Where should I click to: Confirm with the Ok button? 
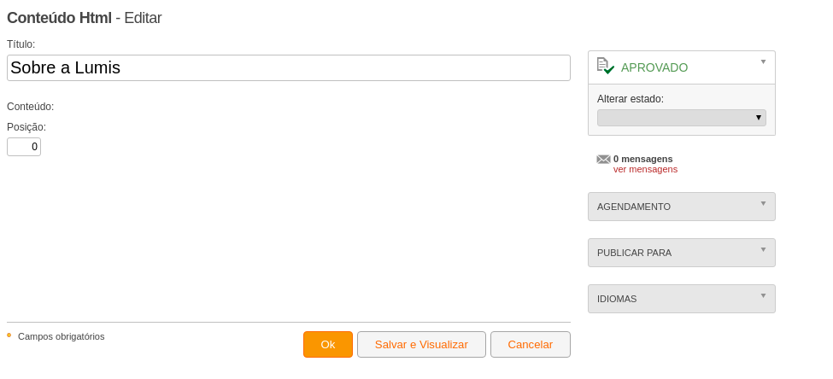(x=328, y=345)
